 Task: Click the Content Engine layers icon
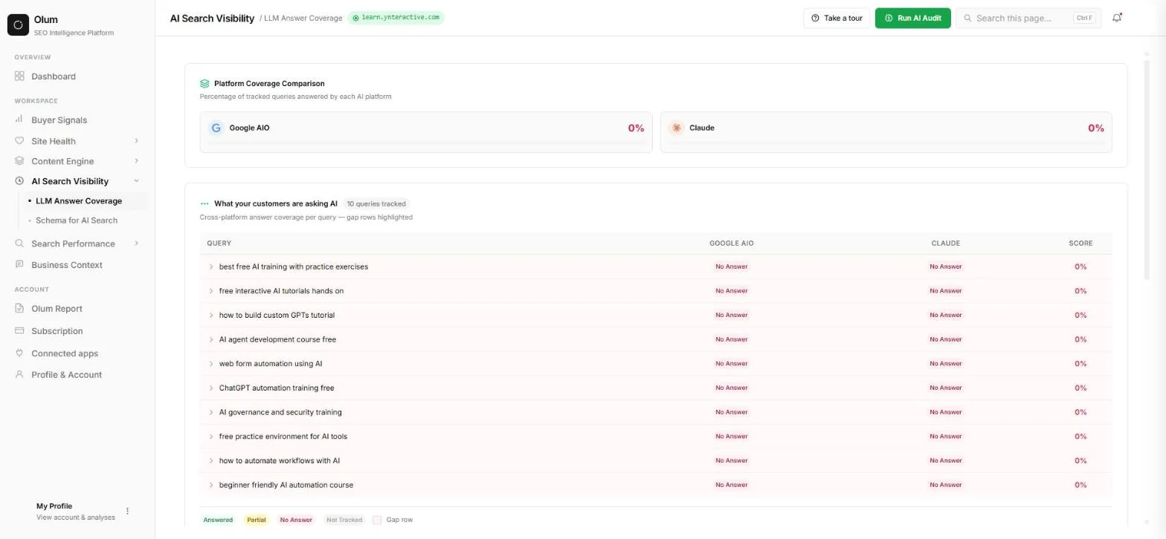(x=19, y=161)
